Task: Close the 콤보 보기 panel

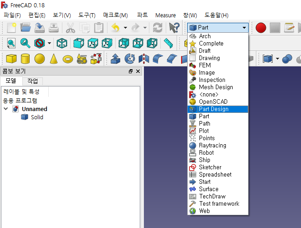Action: (x=138, y=71)
